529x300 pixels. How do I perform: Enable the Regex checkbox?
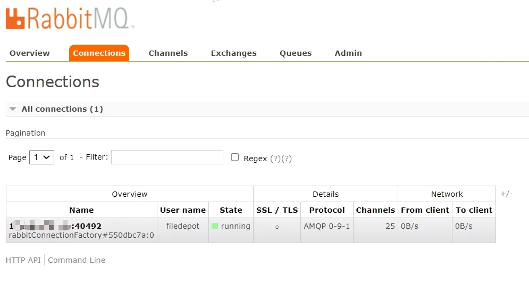(235, 157)
